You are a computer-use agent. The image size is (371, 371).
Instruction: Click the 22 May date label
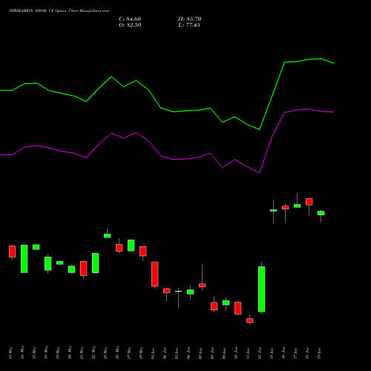[x=93, y=352]
